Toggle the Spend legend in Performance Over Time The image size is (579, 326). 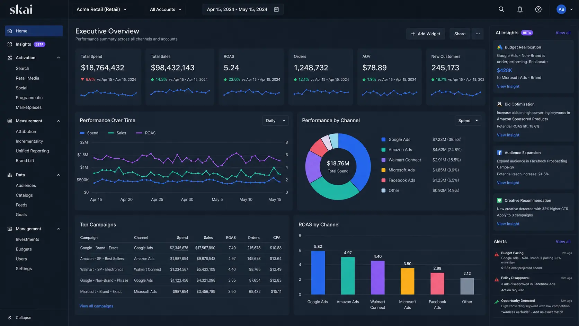tap(89, 133)
